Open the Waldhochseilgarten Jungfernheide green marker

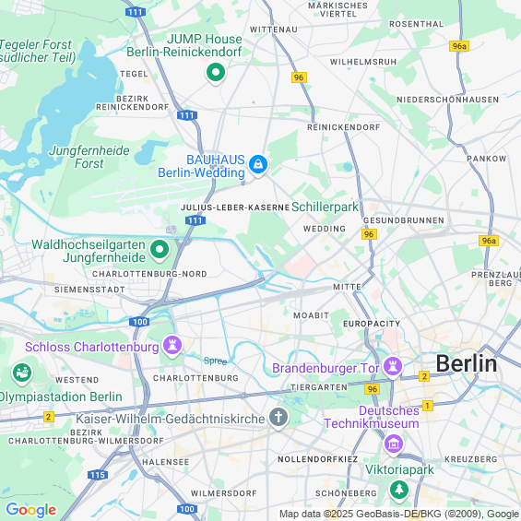[160, 250]
